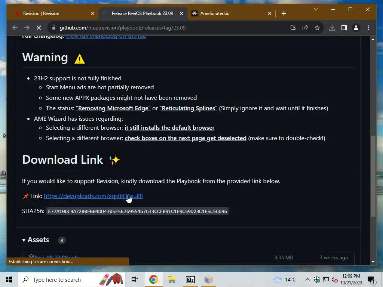Image resolution: width=383 pixels, height=287 pixels.
Task: Open the full changelog on GitHub link
Action: tap(106, 37)
